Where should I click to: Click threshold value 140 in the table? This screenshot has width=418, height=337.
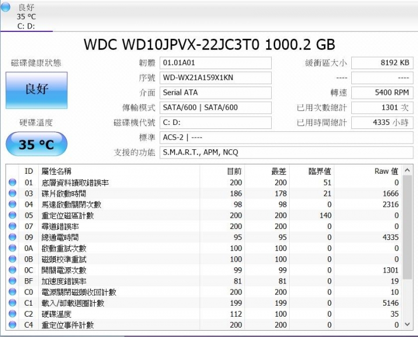pos(326,216)
